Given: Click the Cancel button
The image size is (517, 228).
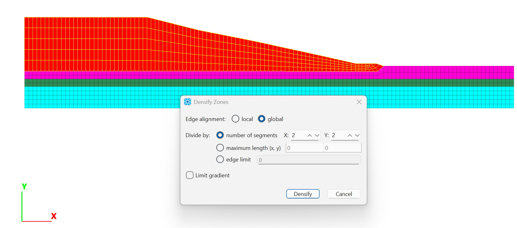Looking at the screenshot, I should tap(344, 194).
